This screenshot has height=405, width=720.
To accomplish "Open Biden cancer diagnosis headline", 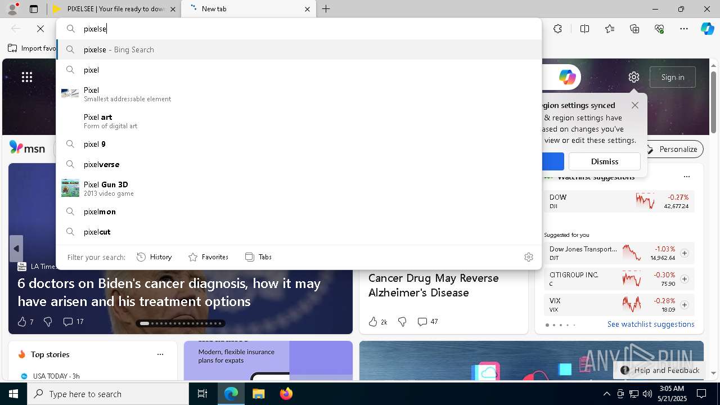I will tap(169, 292).
